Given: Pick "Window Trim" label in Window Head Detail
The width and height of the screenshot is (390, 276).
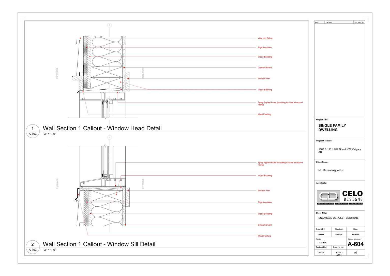Looking at the screenshot, I should tap(264, 78).
